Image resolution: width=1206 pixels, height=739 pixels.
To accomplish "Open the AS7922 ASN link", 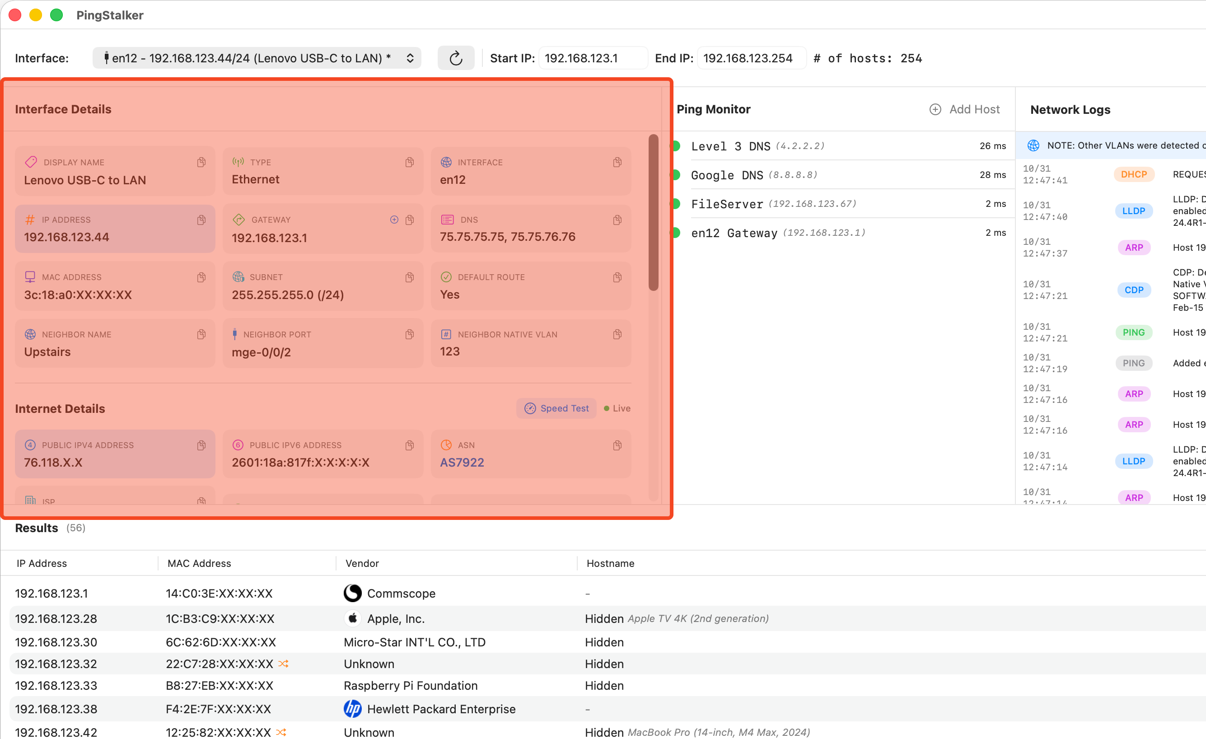I will [462, 463].
